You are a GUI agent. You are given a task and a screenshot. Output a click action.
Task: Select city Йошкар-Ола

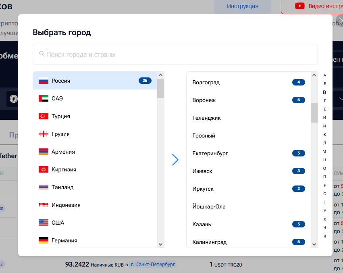(x=249, y=206)
